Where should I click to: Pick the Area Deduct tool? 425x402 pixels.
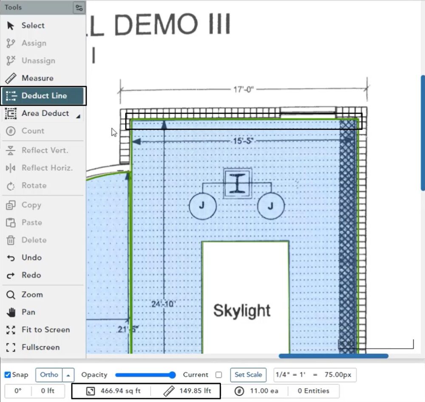pos(45,113)
